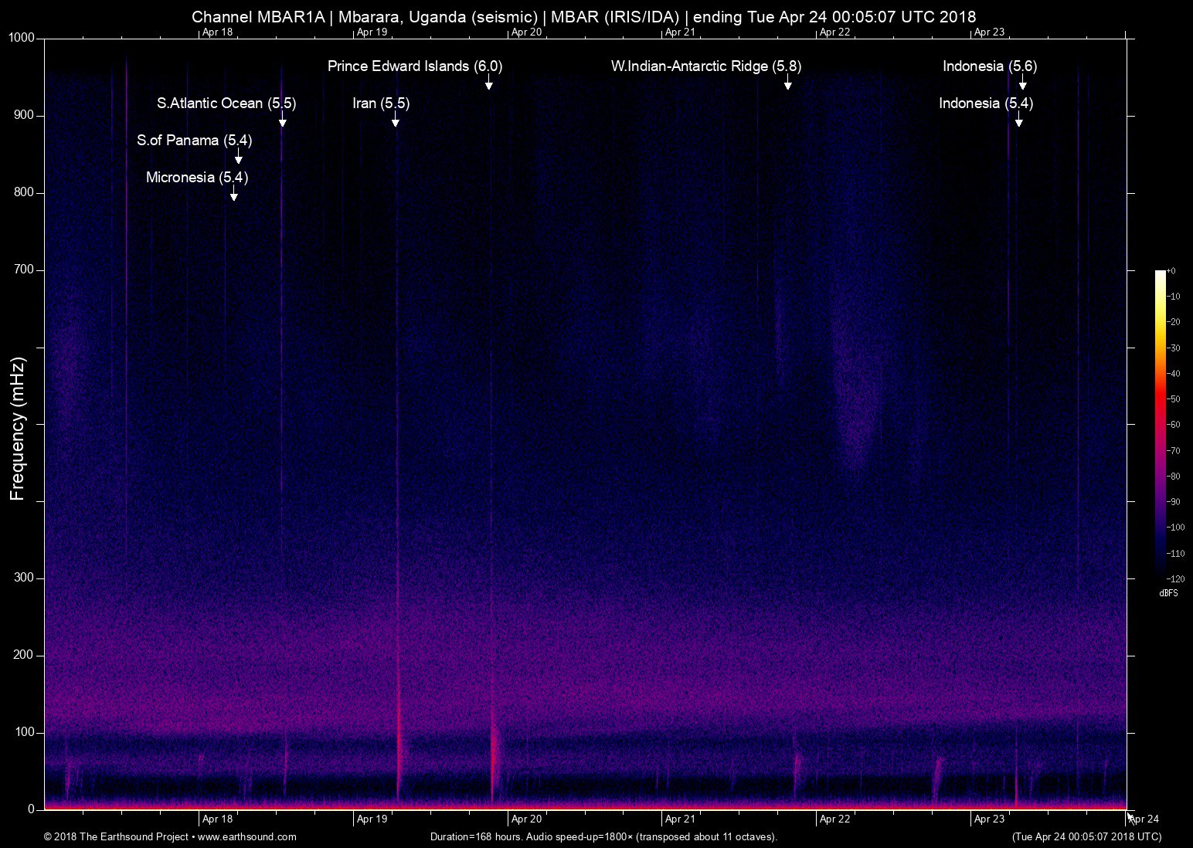This screenshot has width=1193, height=848.
Task: Click the Apr 20 tick on bottom axis
Action: [526, 819]
